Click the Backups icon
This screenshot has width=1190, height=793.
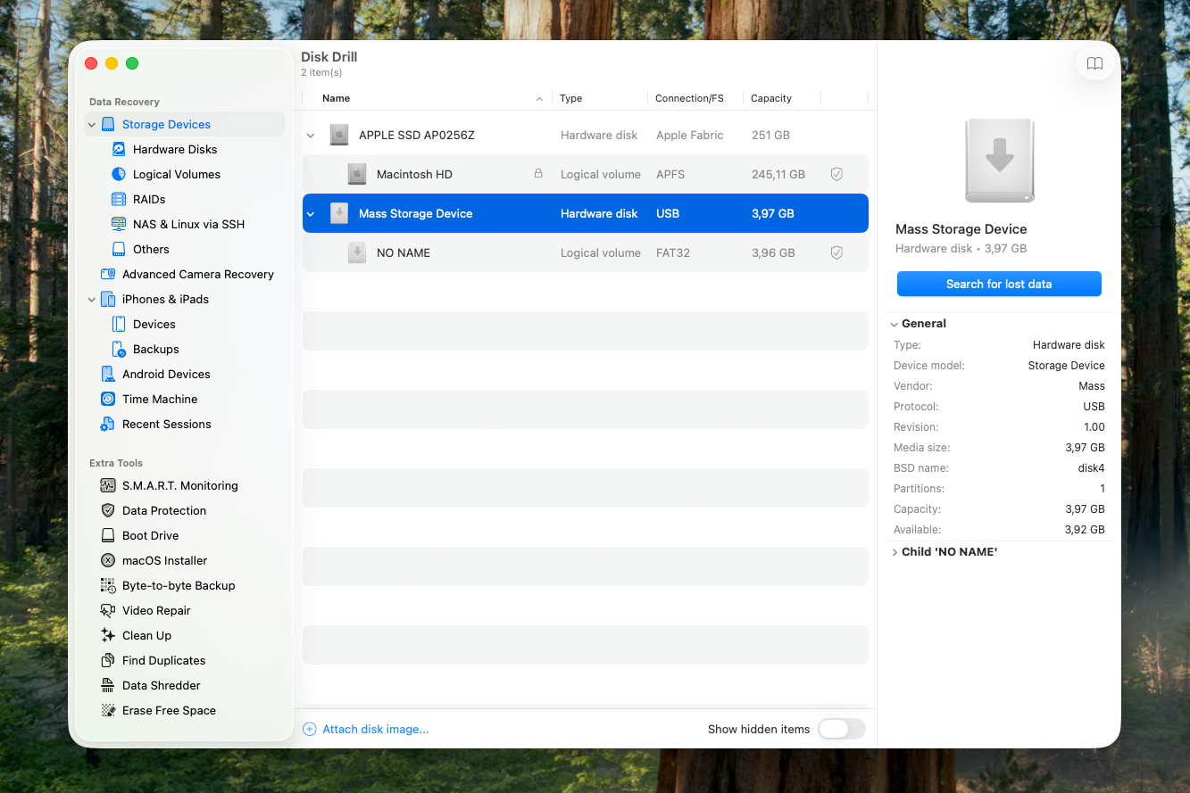click(119, 349)
